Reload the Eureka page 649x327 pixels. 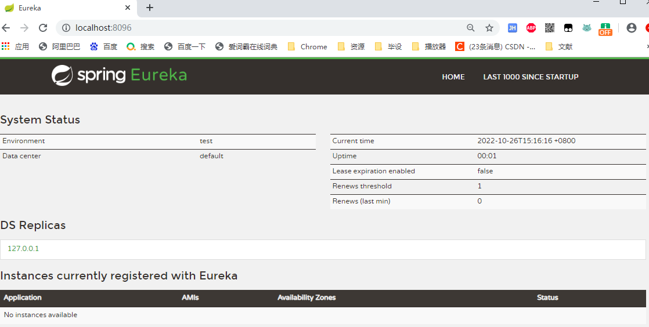coord(43,28)
